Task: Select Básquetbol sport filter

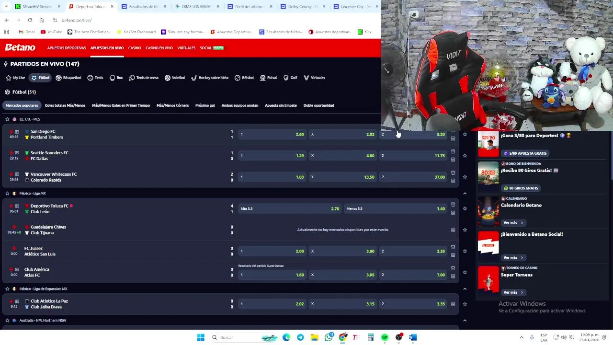Action: [x=68, y=78]
